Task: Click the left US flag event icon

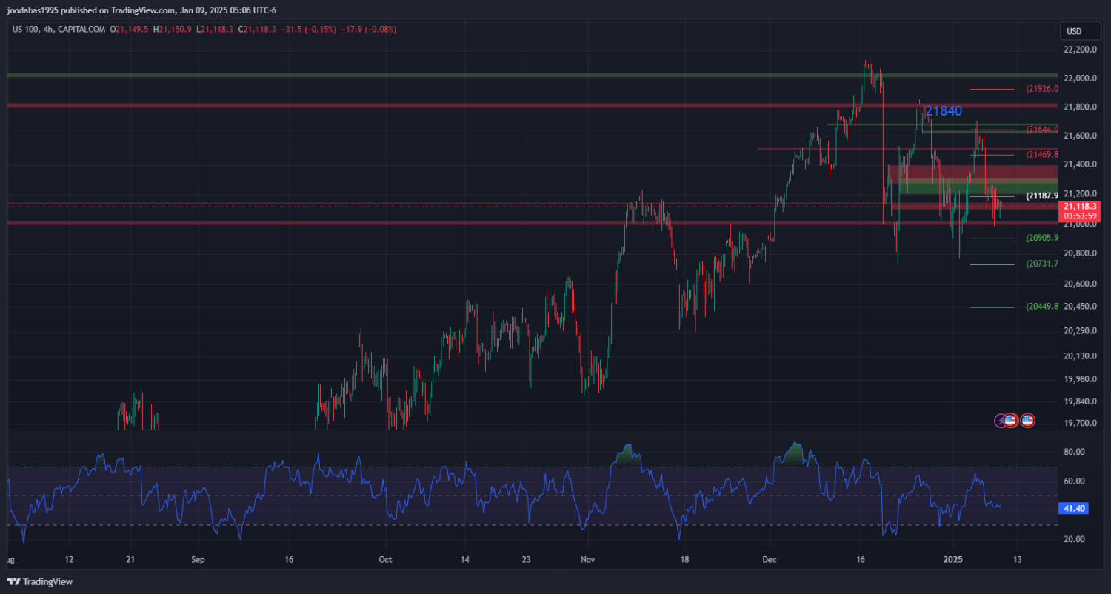Action: (1011, 421)
